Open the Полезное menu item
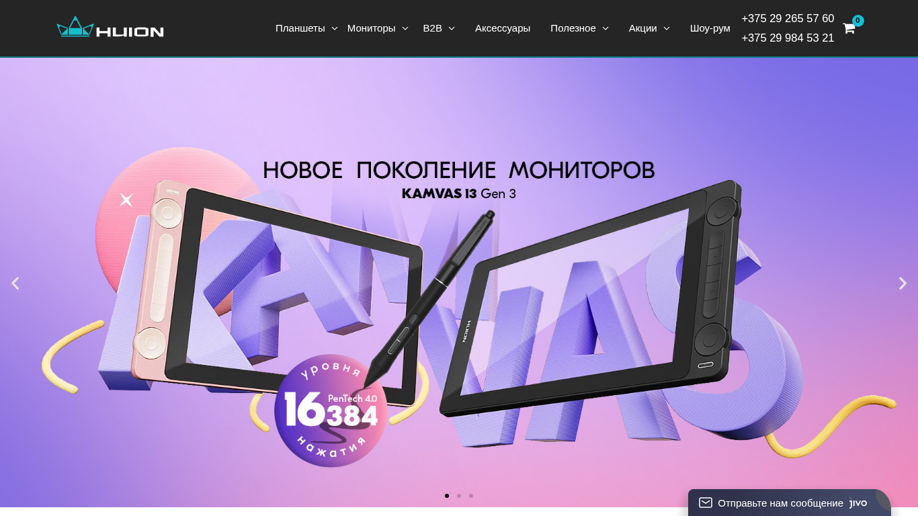 click(573, 28)
